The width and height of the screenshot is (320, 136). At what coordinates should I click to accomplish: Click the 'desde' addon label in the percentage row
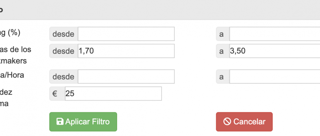64,34
